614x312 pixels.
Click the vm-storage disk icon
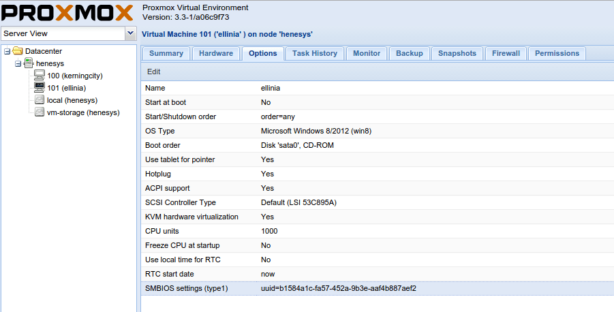(x=40, y=112)
